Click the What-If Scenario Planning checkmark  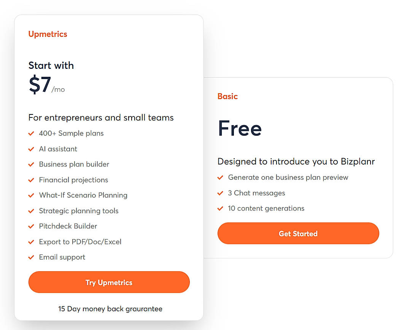click(31, 195)
